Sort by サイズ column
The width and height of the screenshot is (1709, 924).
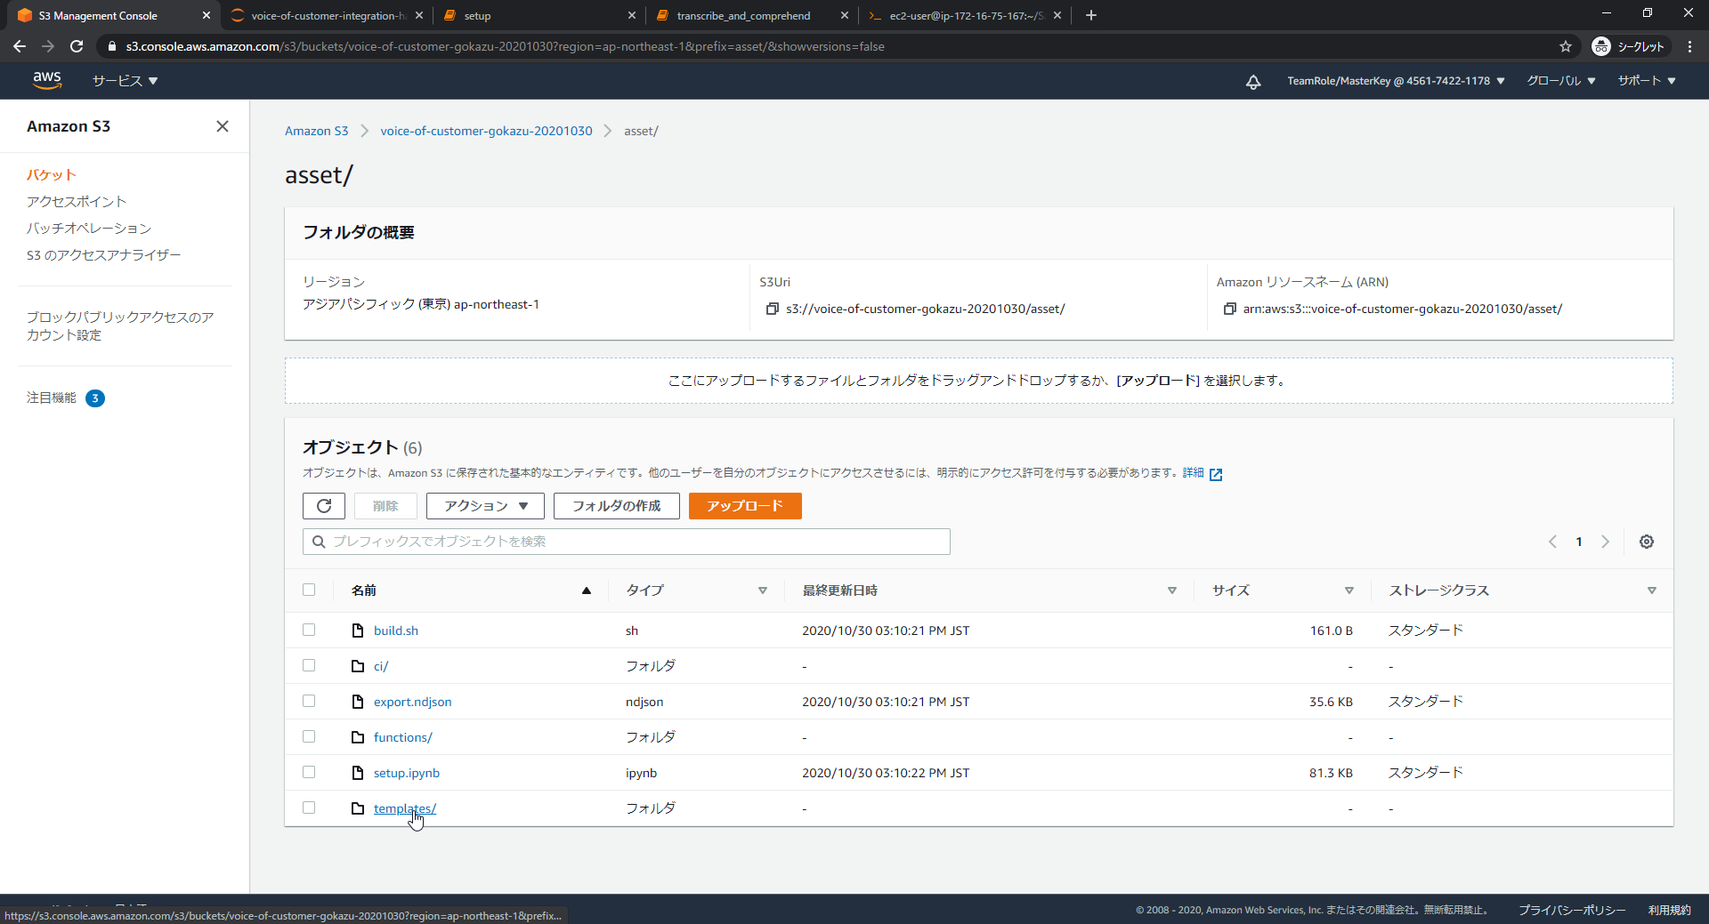point(1349,591)
